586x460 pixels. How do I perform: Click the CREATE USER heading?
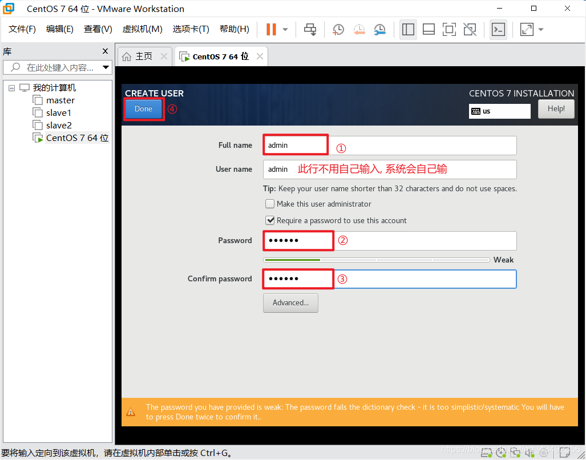point(155,94)
